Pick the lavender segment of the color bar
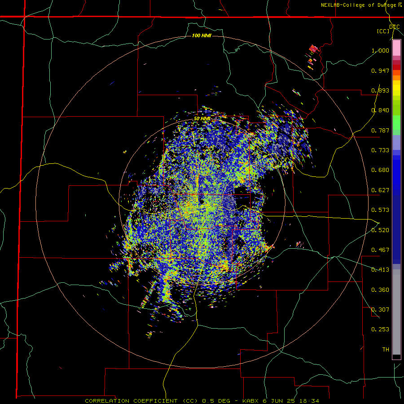 click(396, 142)
